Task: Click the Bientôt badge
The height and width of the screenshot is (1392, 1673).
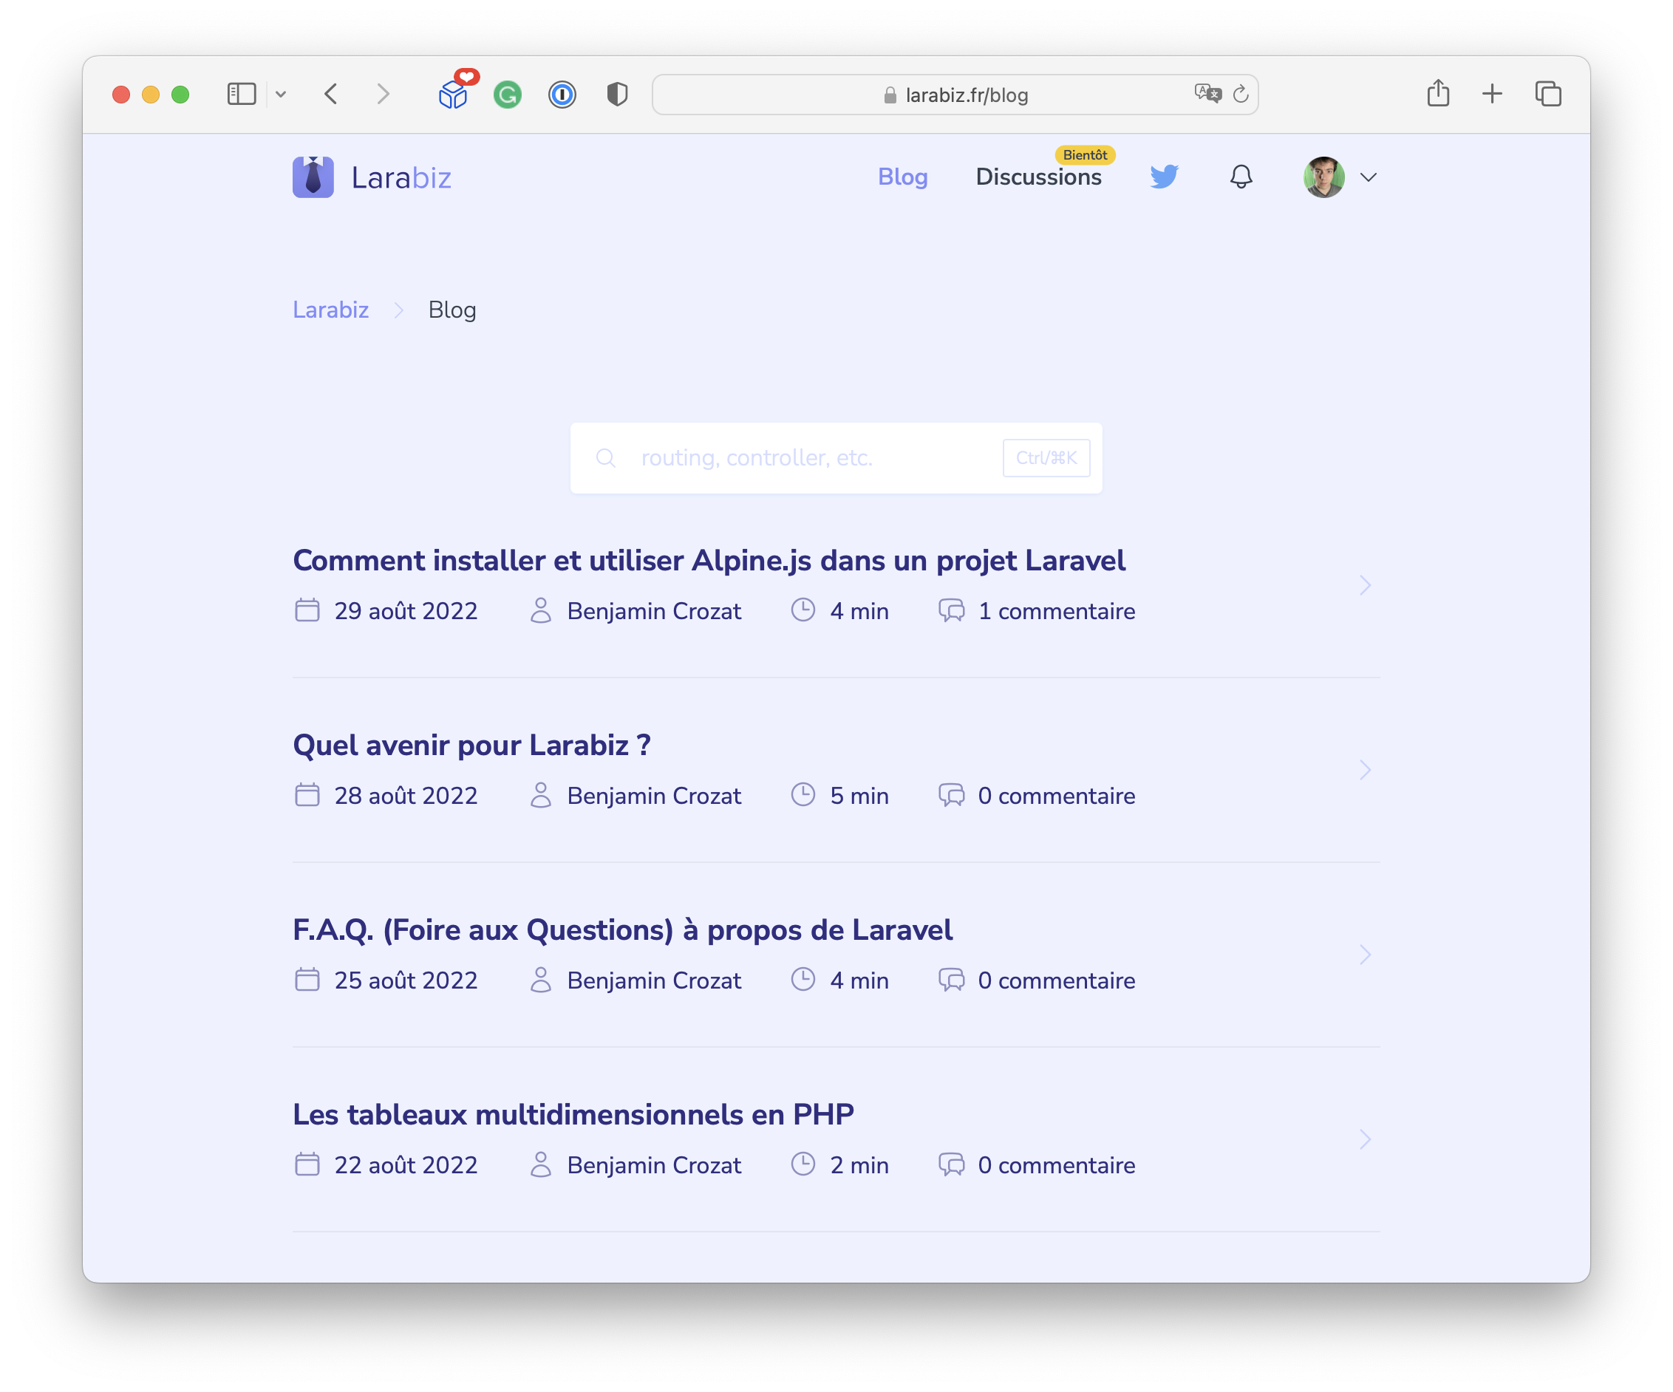Action: pyautogui.click(x=1085, y=154)
